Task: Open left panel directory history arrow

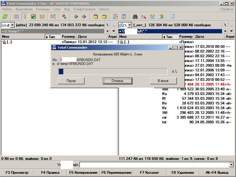Action: [x=114, y=31]
